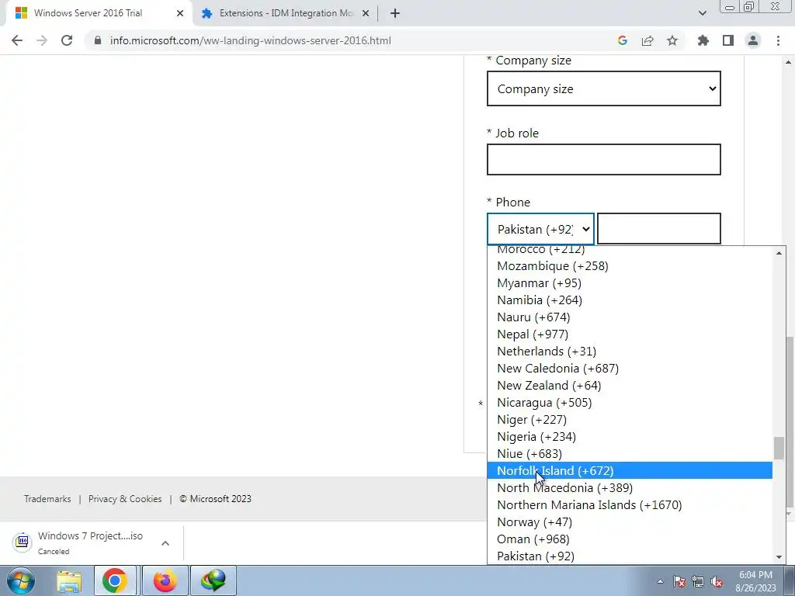
Task: Pick Nepal (+977) in the dropdown
Action: tap(630, 334)
